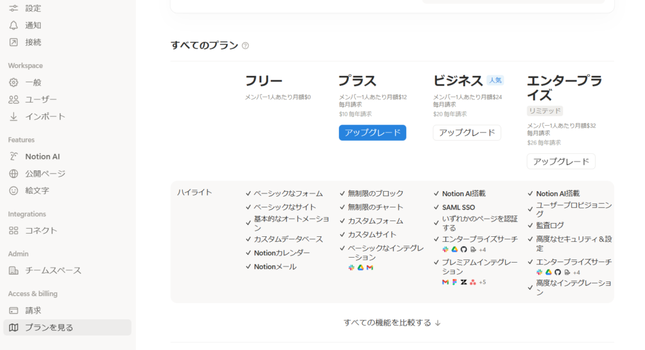Select プランを見る in the sidebar
The height and width of the screenshot is (350, 645).
tap(49, 327)
